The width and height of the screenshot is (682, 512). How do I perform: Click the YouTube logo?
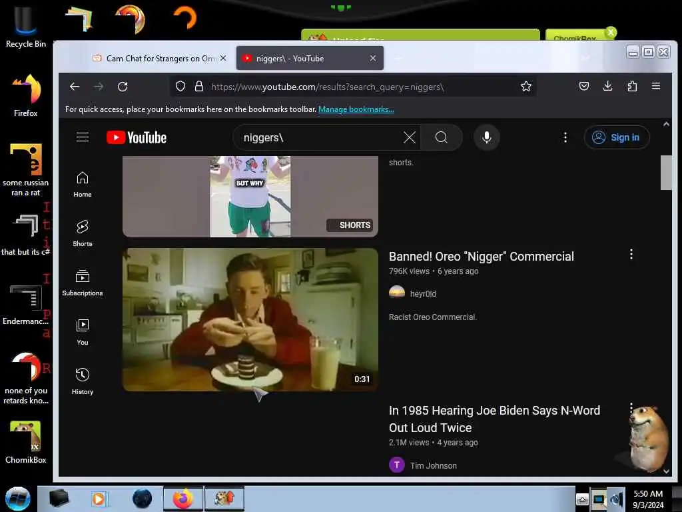pyautogui.click(x=137, y=137)
